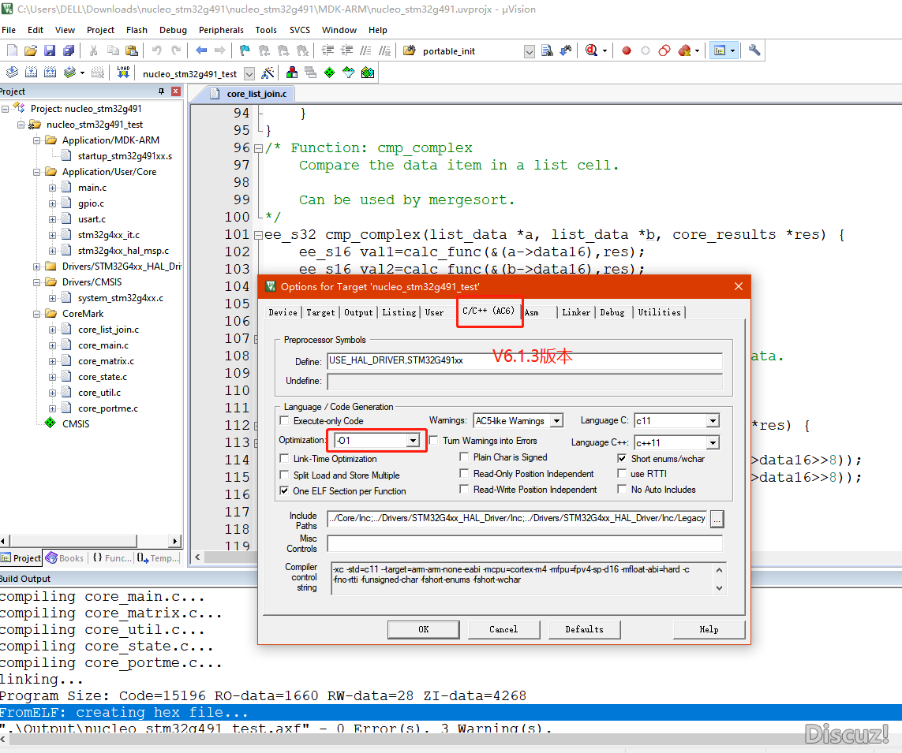Open Manage Project Items colored blocks icon

292,73
